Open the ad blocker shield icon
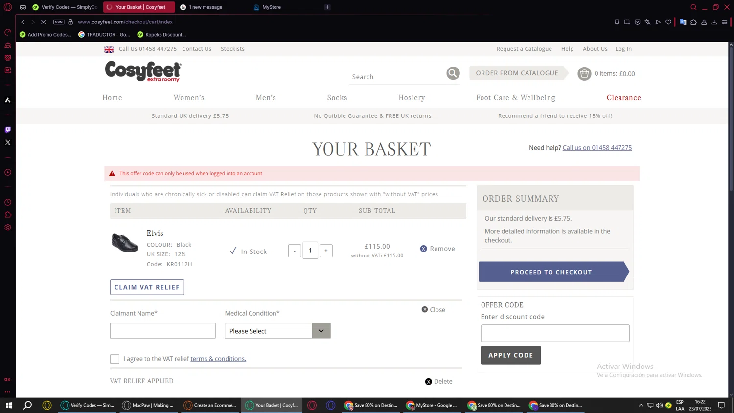 637,22
